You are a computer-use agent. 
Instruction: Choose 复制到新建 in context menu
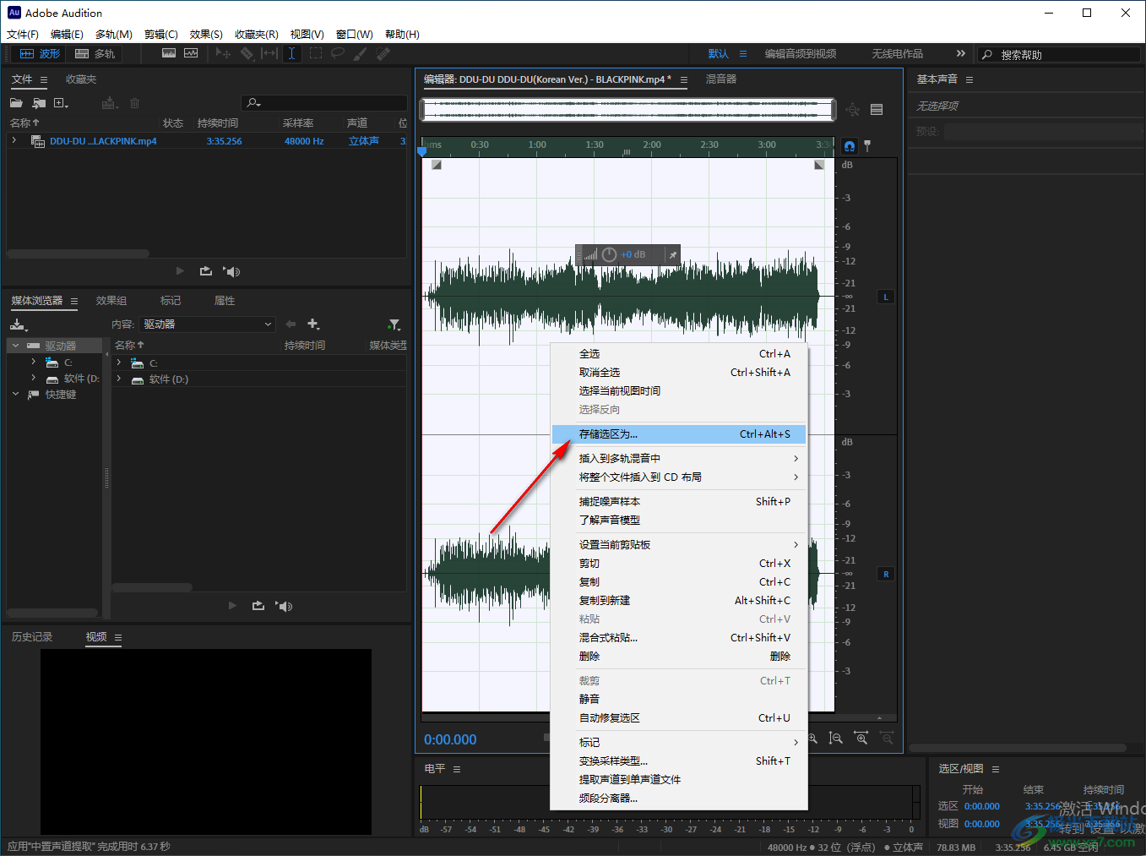[678, 601]
